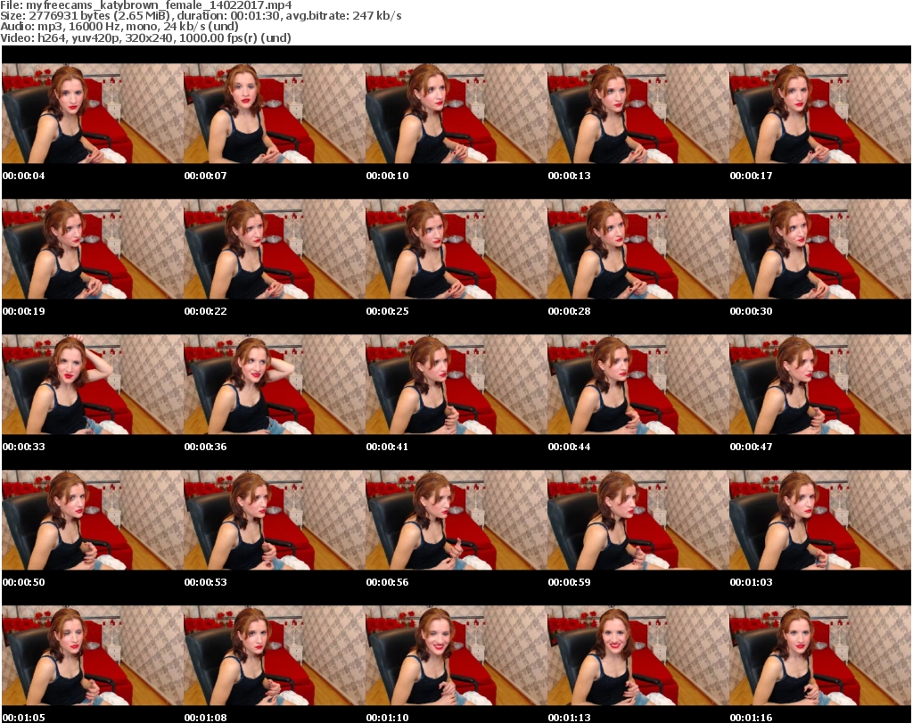Select the thumbnail at 00:01:03
The width and height of the screenshot is (913, 723).
819,520
